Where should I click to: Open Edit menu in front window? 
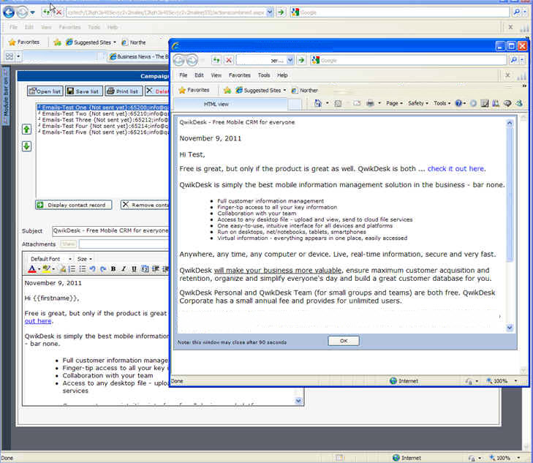(x=199, y=75)
